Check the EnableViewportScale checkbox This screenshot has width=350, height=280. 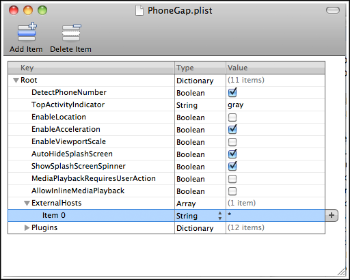coord(232,142)
